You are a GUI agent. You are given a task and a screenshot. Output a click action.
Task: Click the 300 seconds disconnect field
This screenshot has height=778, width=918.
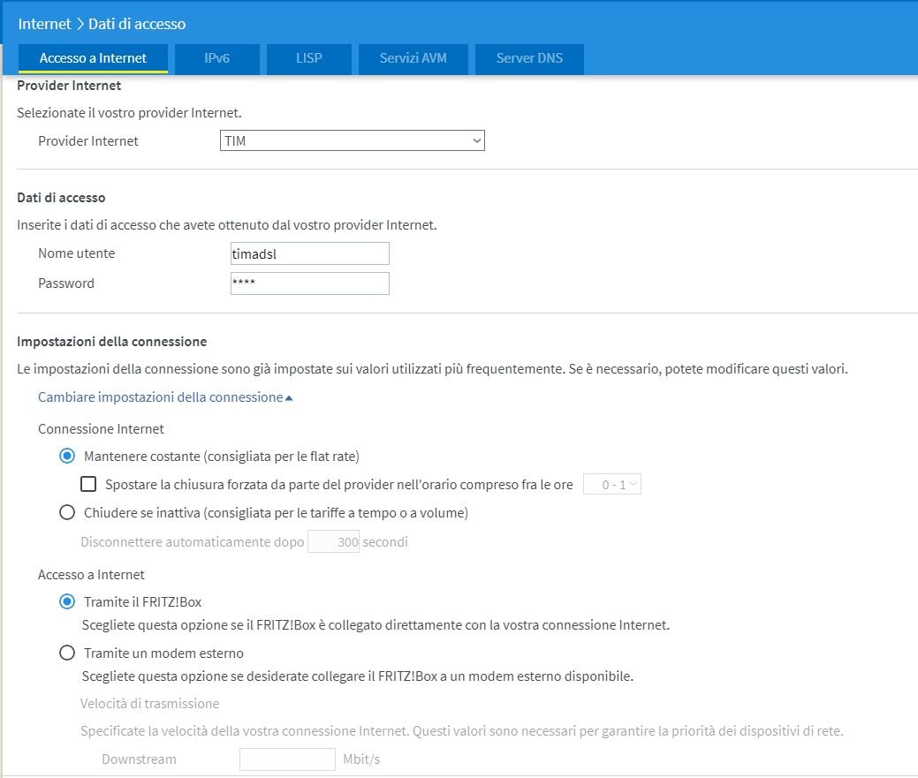[333, 542]
